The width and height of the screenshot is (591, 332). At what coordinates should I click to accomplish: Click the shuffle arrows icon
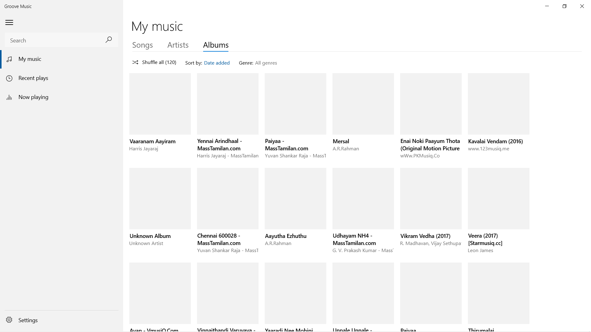coord(135,62)
